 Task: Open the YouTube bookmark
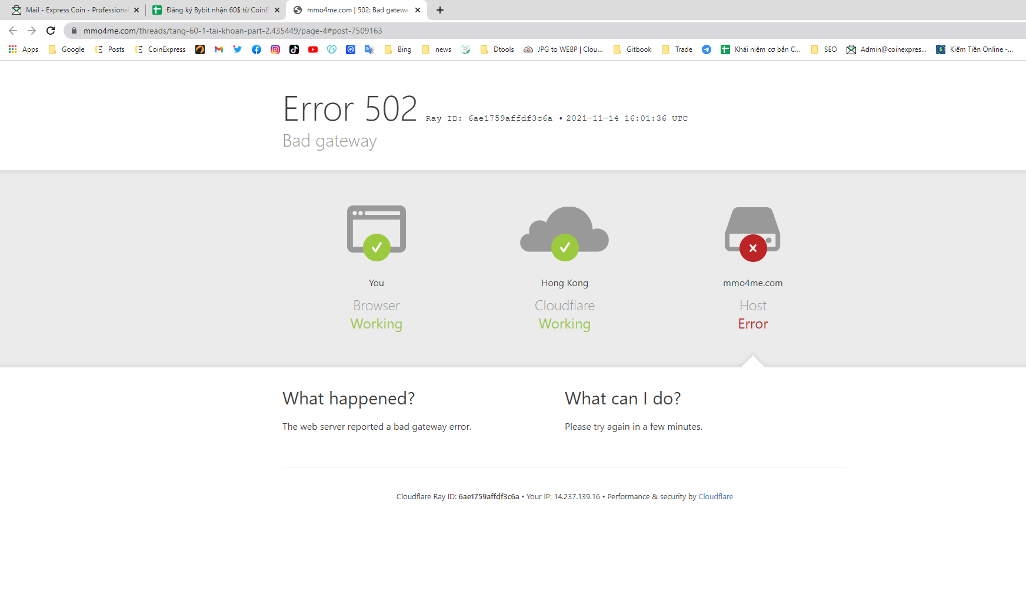click(x=313, y=49)
